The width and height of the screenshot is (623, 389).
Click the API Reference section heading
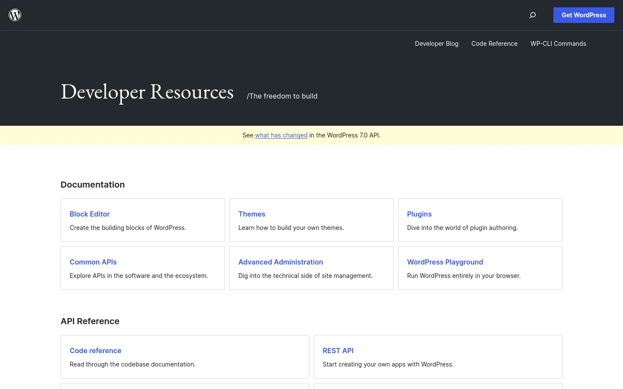pos(90,321)
